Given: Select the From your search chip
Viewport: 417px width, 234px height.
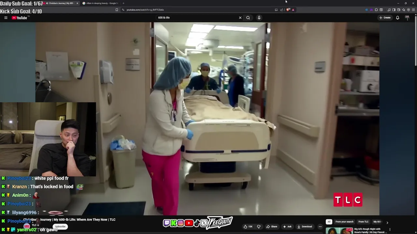Looking at the screenshot, I should 344,222.
